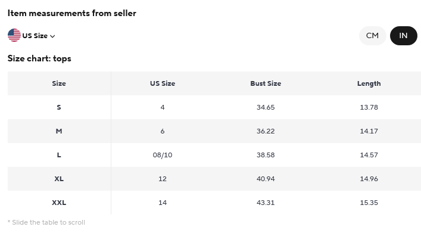This screenshot has height=233, width=421.
Task: Click the US flag icon
Action: [x=14, y=35]
